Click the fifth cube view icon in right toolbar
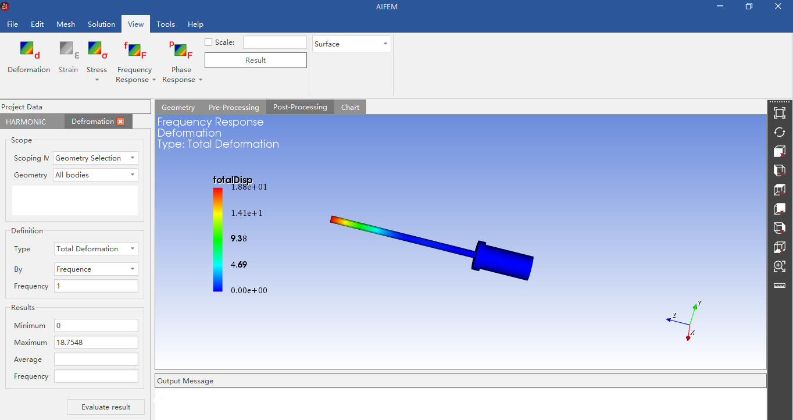 tap(780, 228)
